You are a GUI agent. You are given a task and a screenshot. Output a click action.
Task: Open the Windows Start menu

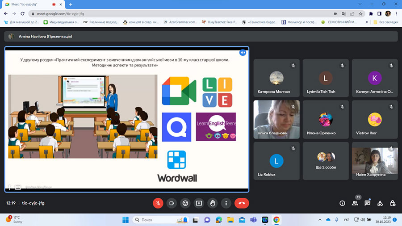click(126, 220)
